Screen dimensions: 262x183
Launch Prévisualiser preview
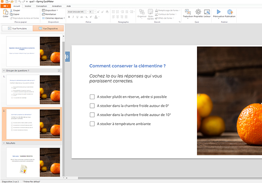pos(219,13)
